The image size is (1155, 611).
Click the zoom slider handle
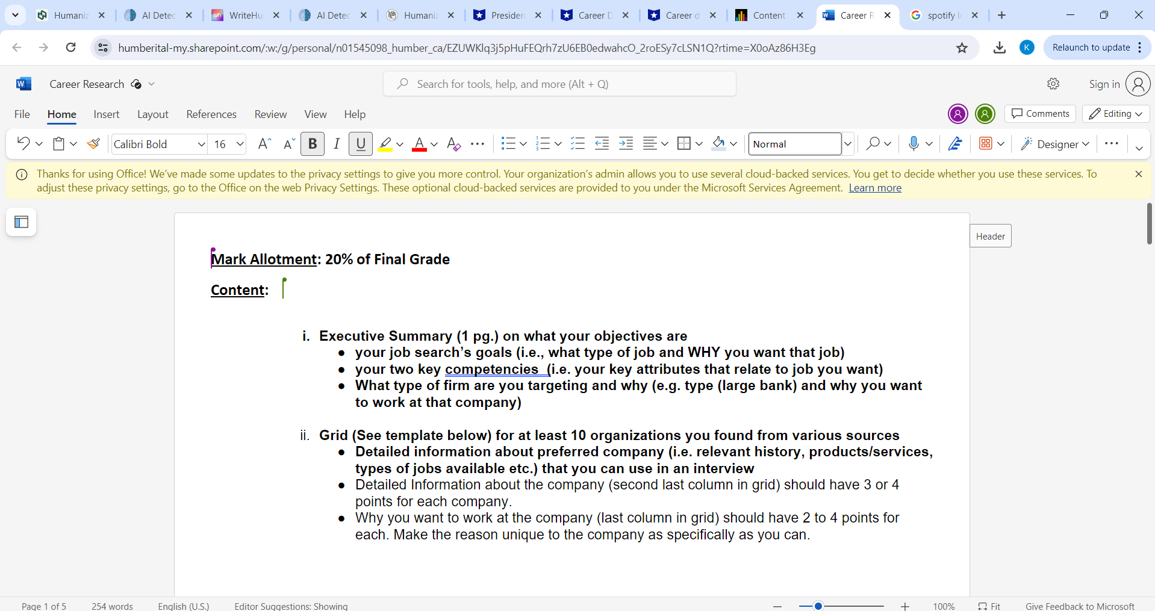[x=818, y=606]
